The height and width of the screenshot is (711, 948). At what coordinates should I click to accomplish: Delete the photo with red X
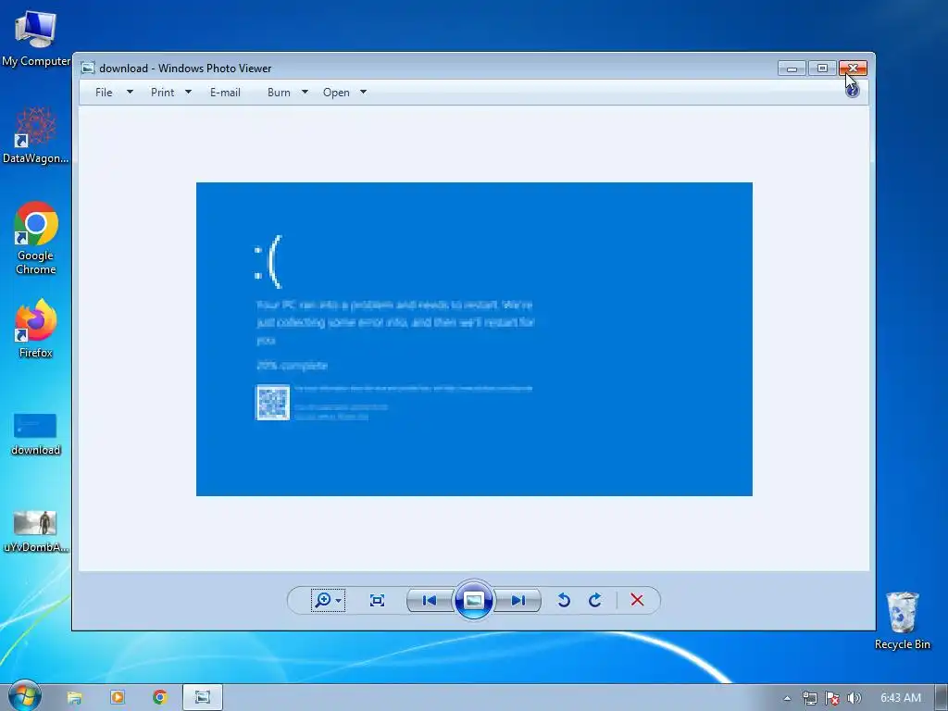[x=637, y=600]
